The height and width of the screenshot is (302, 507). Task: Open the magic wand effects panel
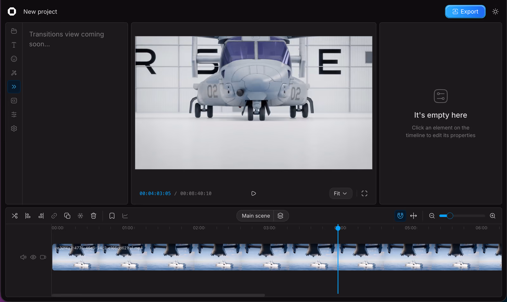(14, 73)
